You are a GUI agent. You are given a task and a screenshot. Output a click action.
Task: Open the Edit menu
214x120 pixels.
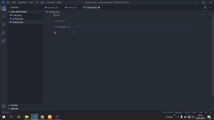point(14,2)
